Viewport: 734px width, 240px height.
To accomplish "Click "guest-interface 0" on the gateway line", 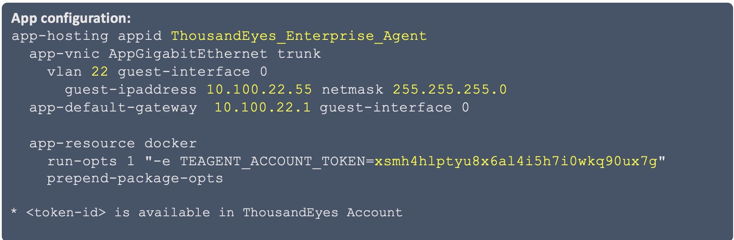I will [394, 107].
